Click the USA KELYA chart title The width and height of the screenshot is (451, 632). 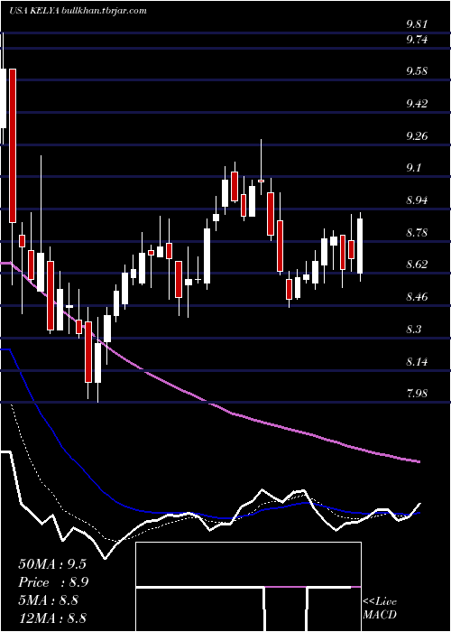[x=78, y=11]
